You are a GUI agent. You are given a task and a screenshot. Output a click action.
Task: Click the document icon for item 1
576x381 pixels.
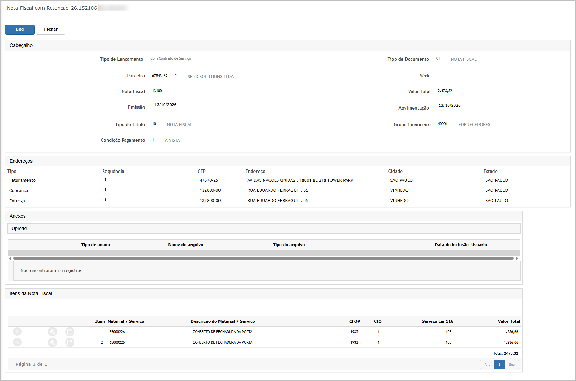point(70,332)
